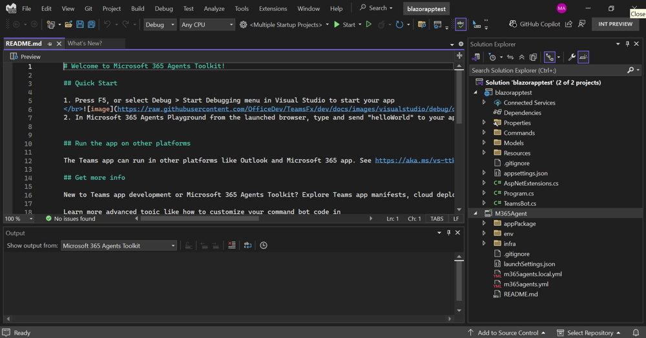Expand the Models folder arrow
The image size is (646, 338).
(x=484, y=143)
